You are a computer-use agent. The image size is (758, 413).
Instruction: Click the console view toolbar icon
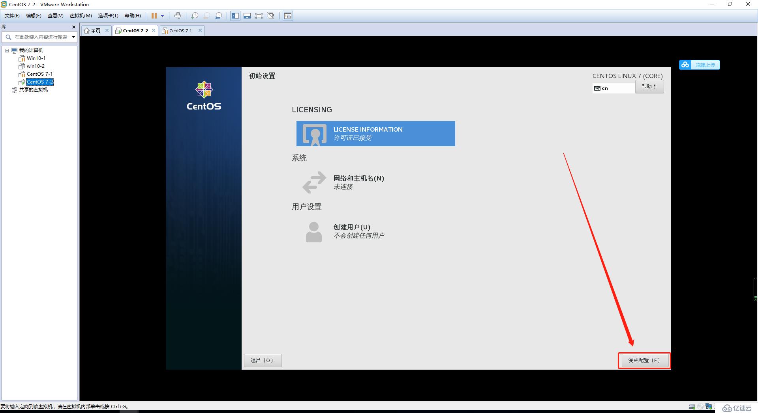pos(288,16)
